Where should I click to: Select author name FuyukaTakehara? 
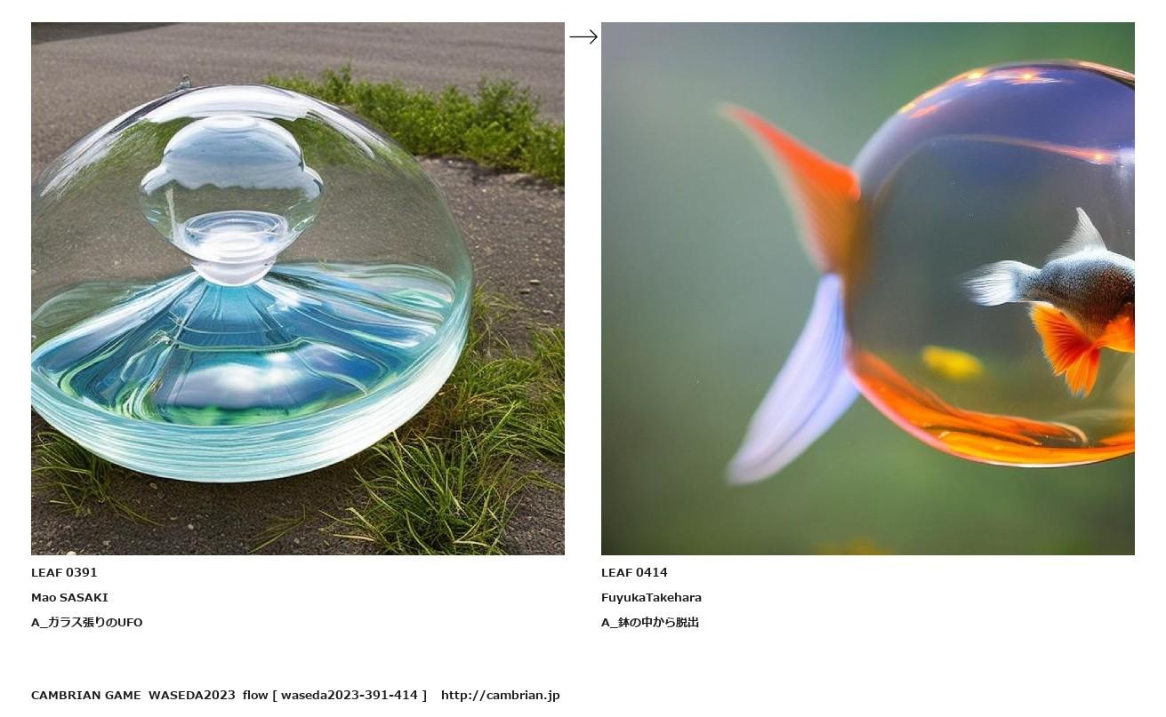(x=651, y=598)
